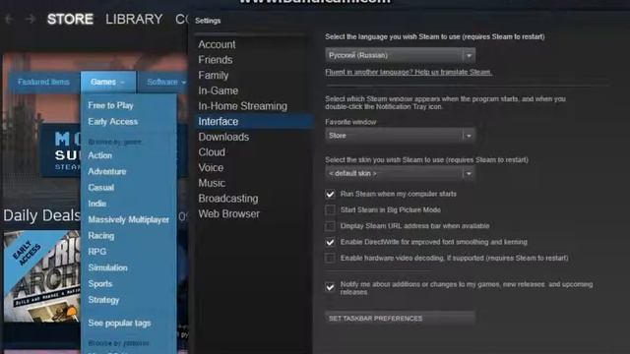
Task: Select the Adventure genre
Action: [107, 171]
